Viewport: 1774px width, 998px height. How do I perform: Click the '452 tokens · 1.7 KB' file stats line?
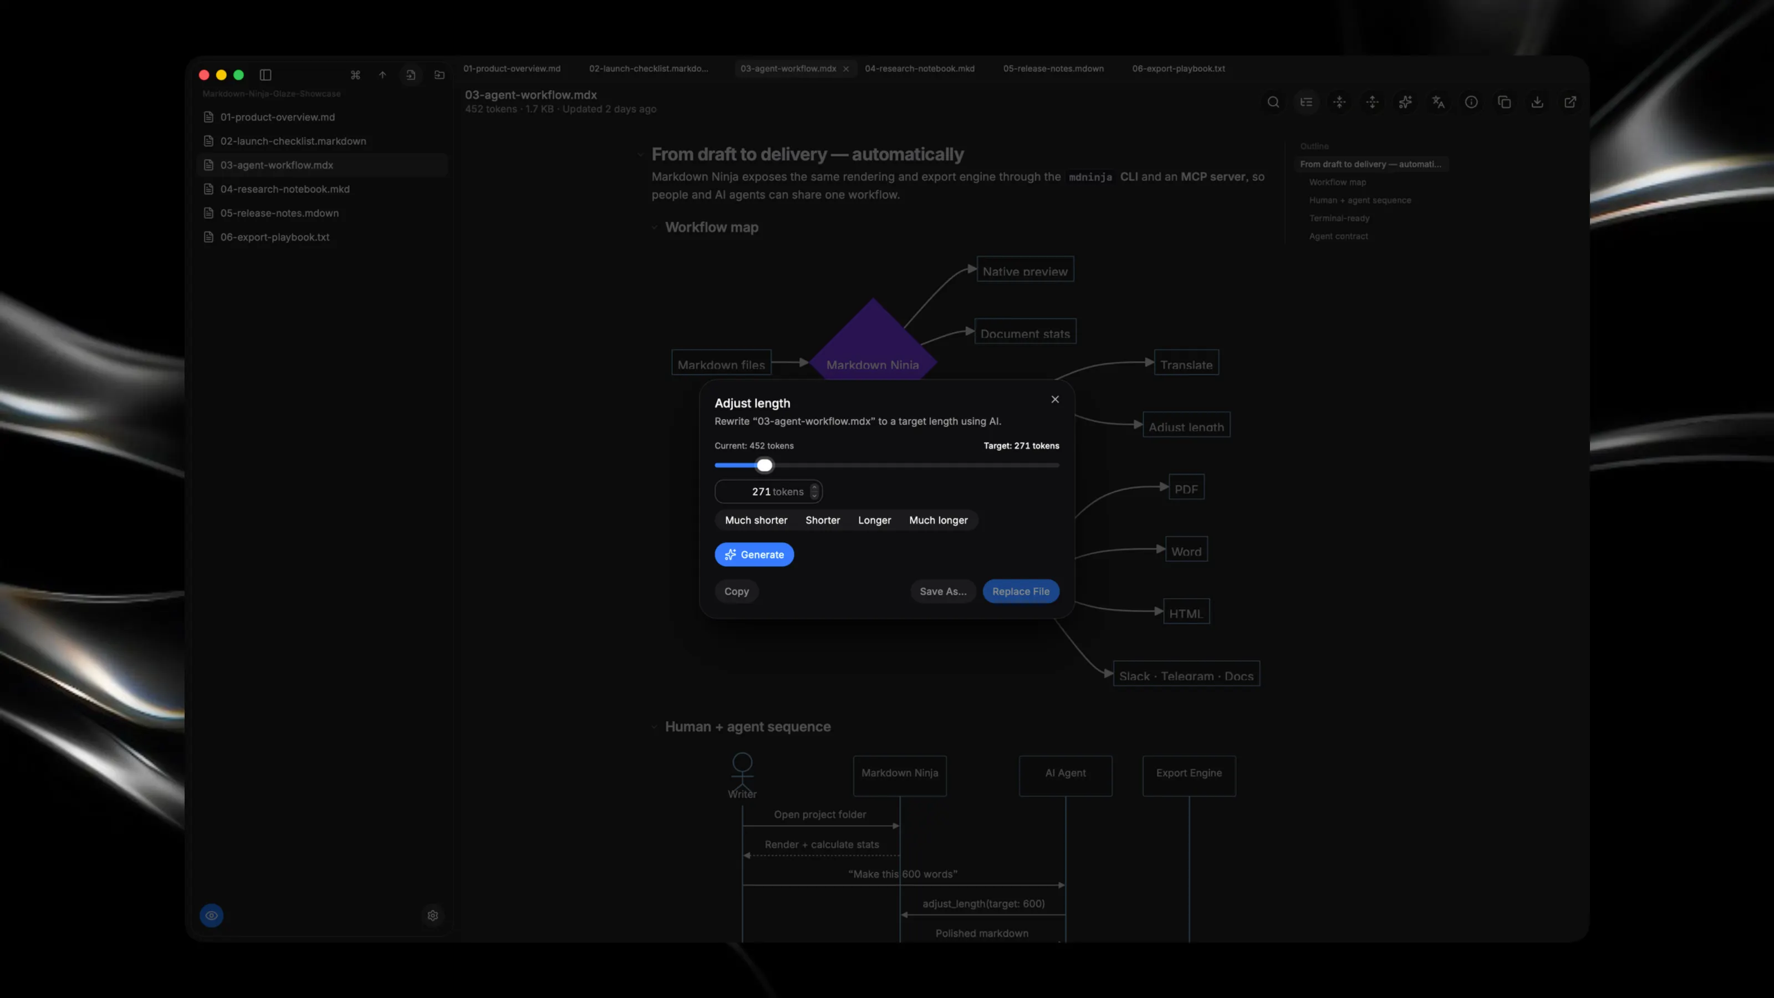point(560,109)
